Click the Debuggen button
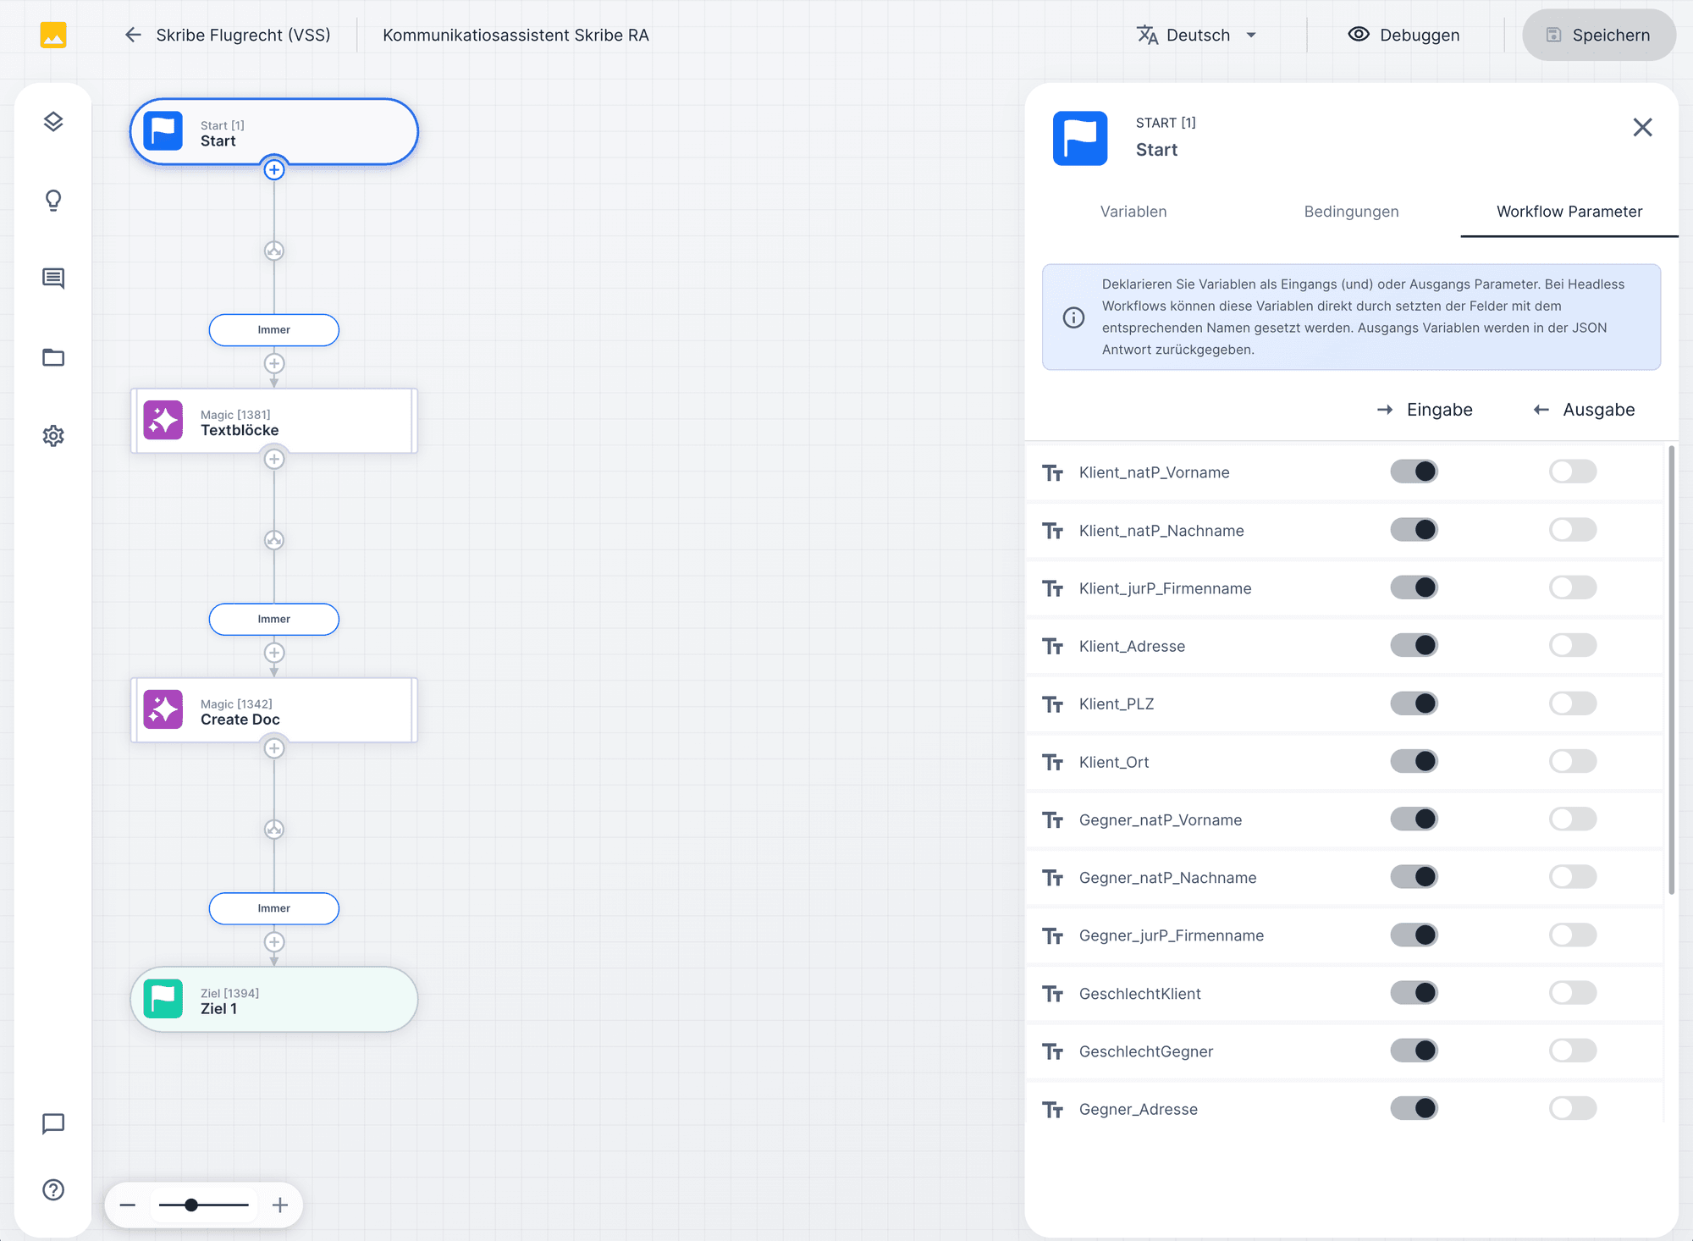This screenshot has height=1241, width=1693. (x=1403, y=35)
